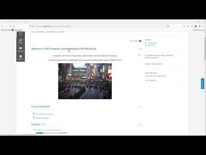Click the lock icon beside the URL
Image resolution: width=206 pixels, height=155 pixels.
[33, 26]
